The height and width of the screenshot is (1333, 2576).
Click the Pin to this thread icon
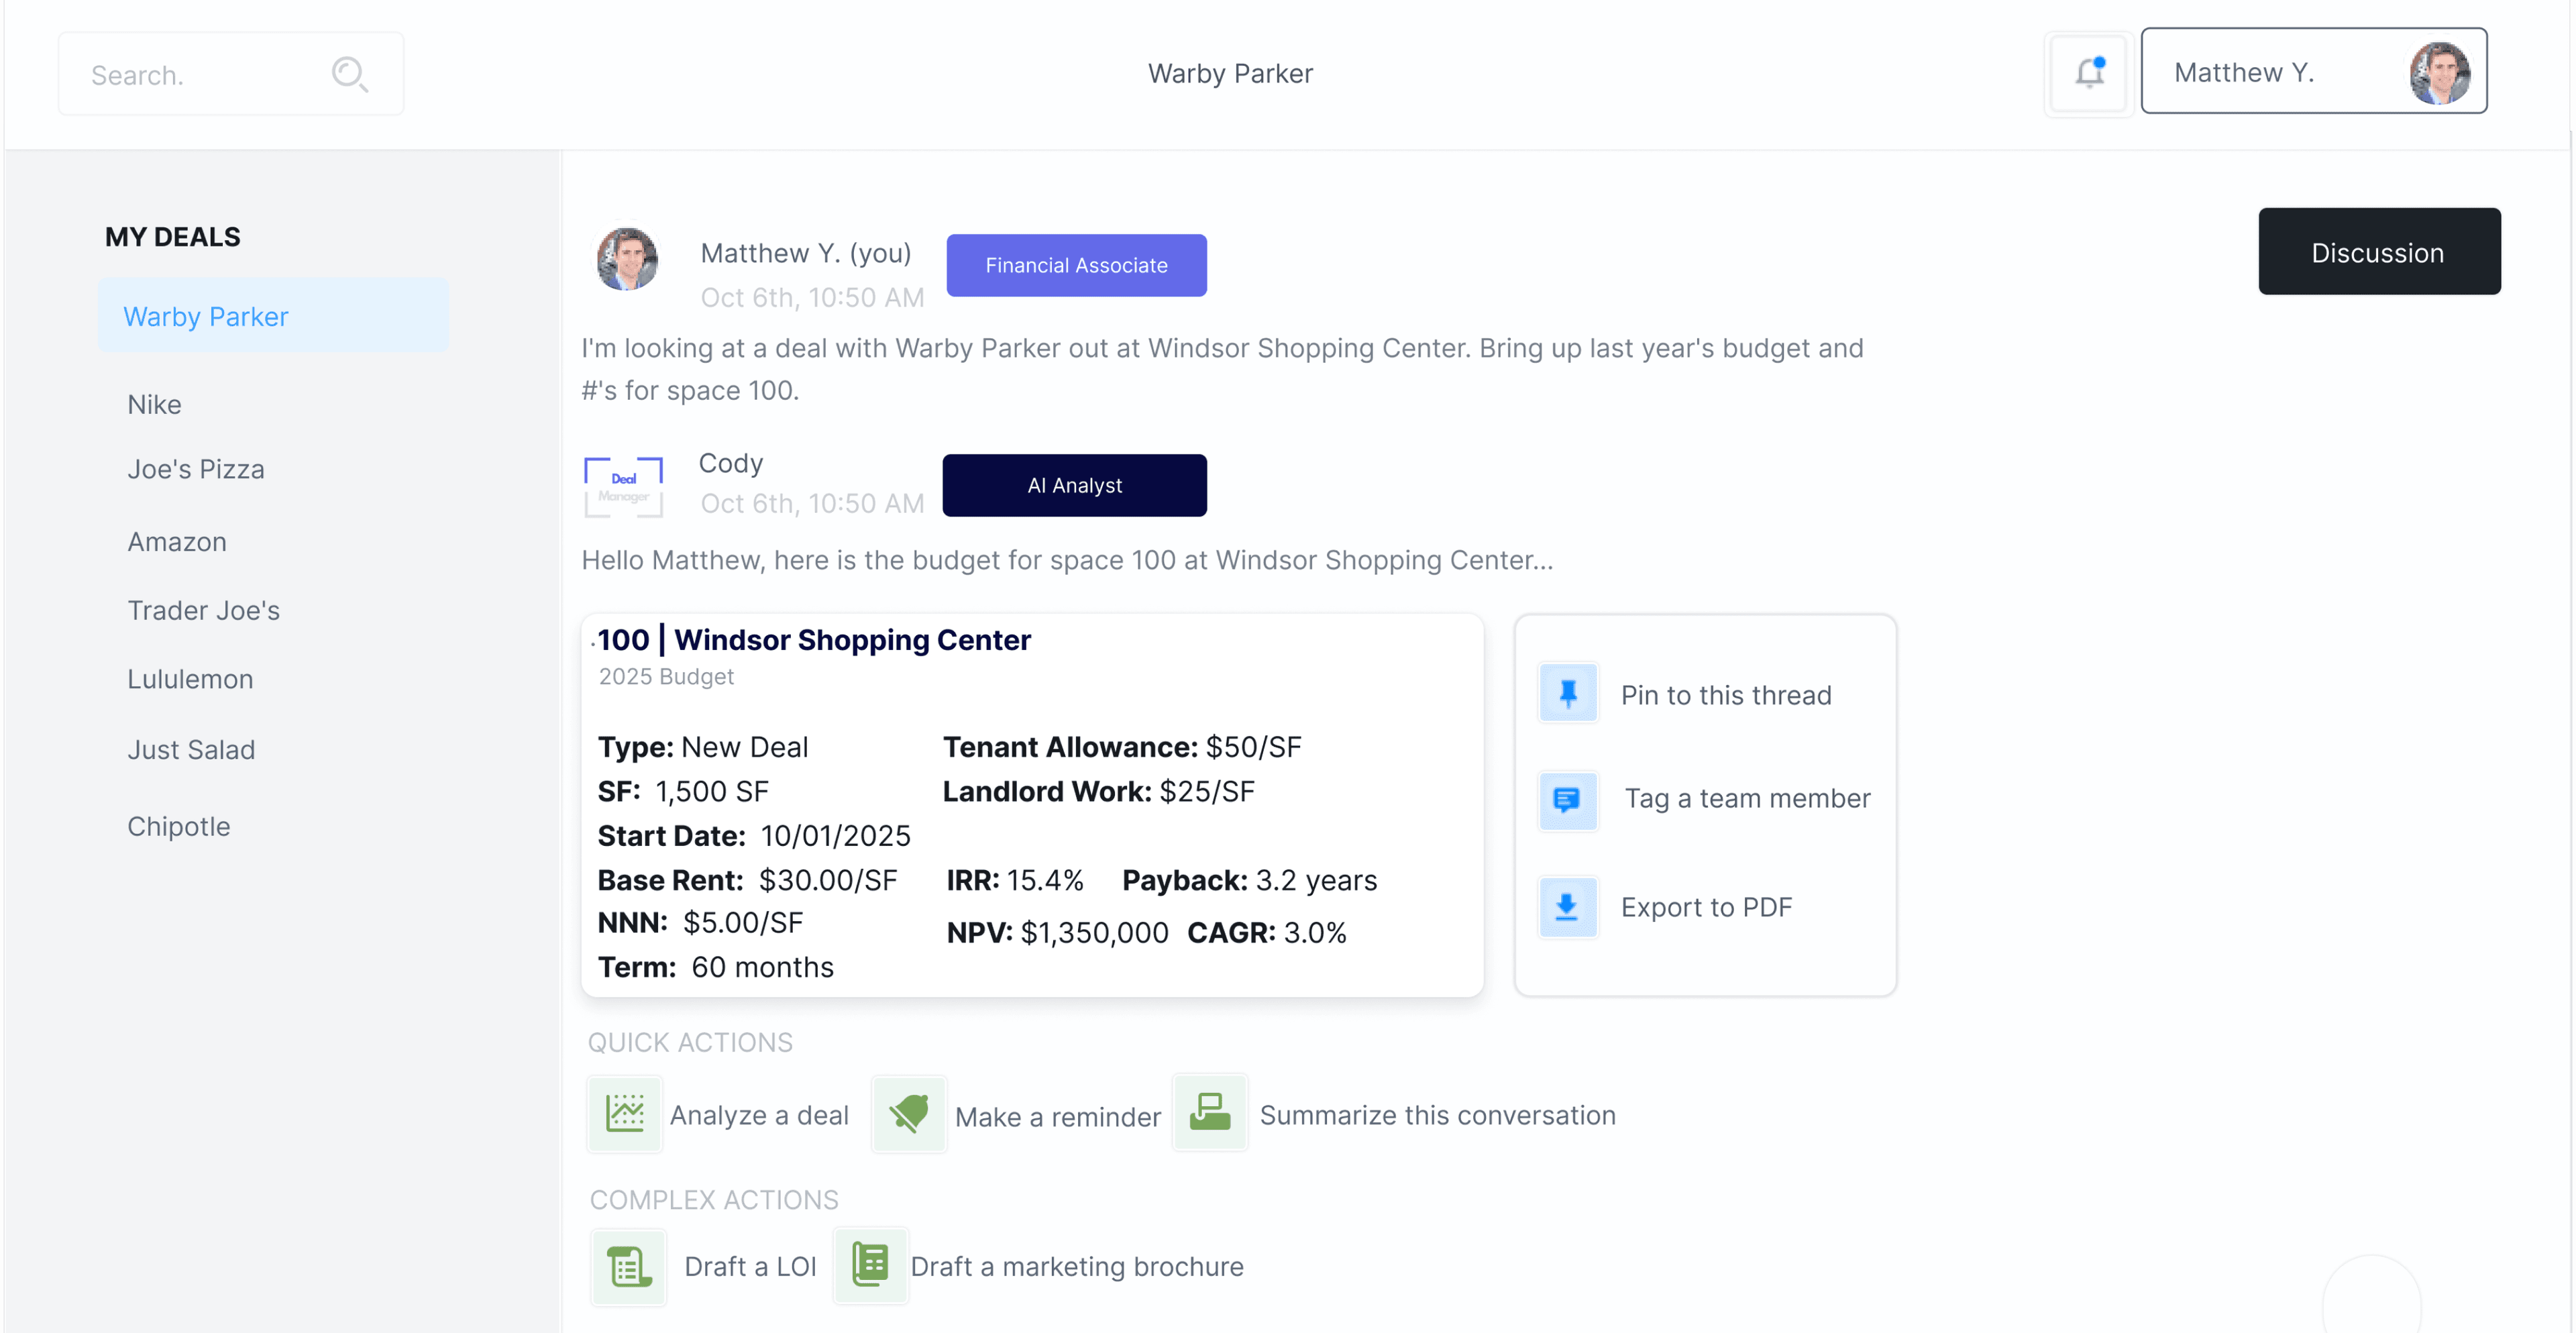pyautogui.click(x=1566, y=694)
